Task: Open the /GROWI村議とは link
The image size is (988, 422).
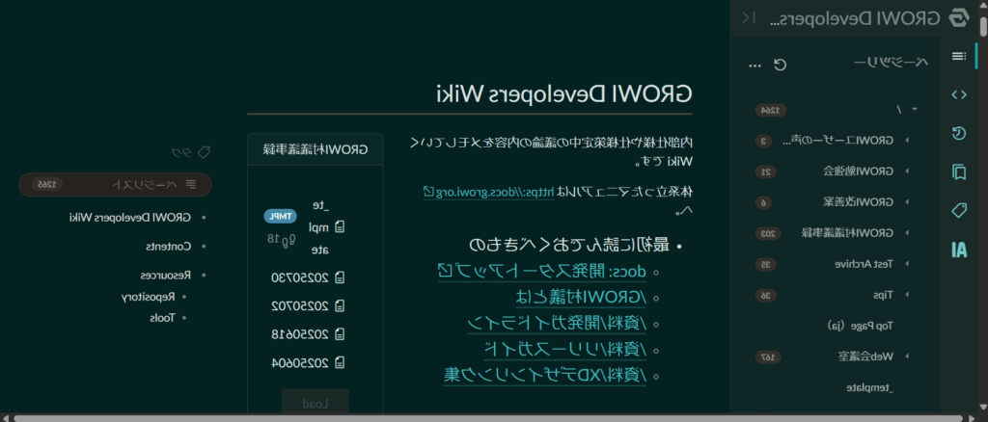Action: [x=580, y=297]
